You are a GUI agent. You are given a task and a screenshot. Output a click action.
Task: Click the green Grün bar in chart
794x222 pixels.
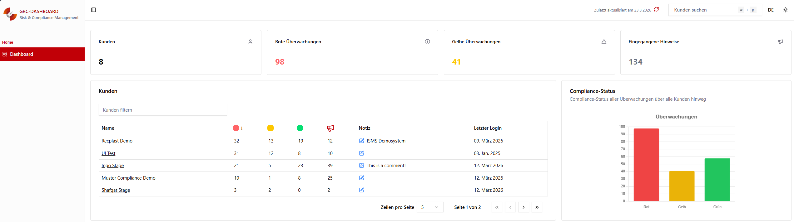click(x=717, y=180)
